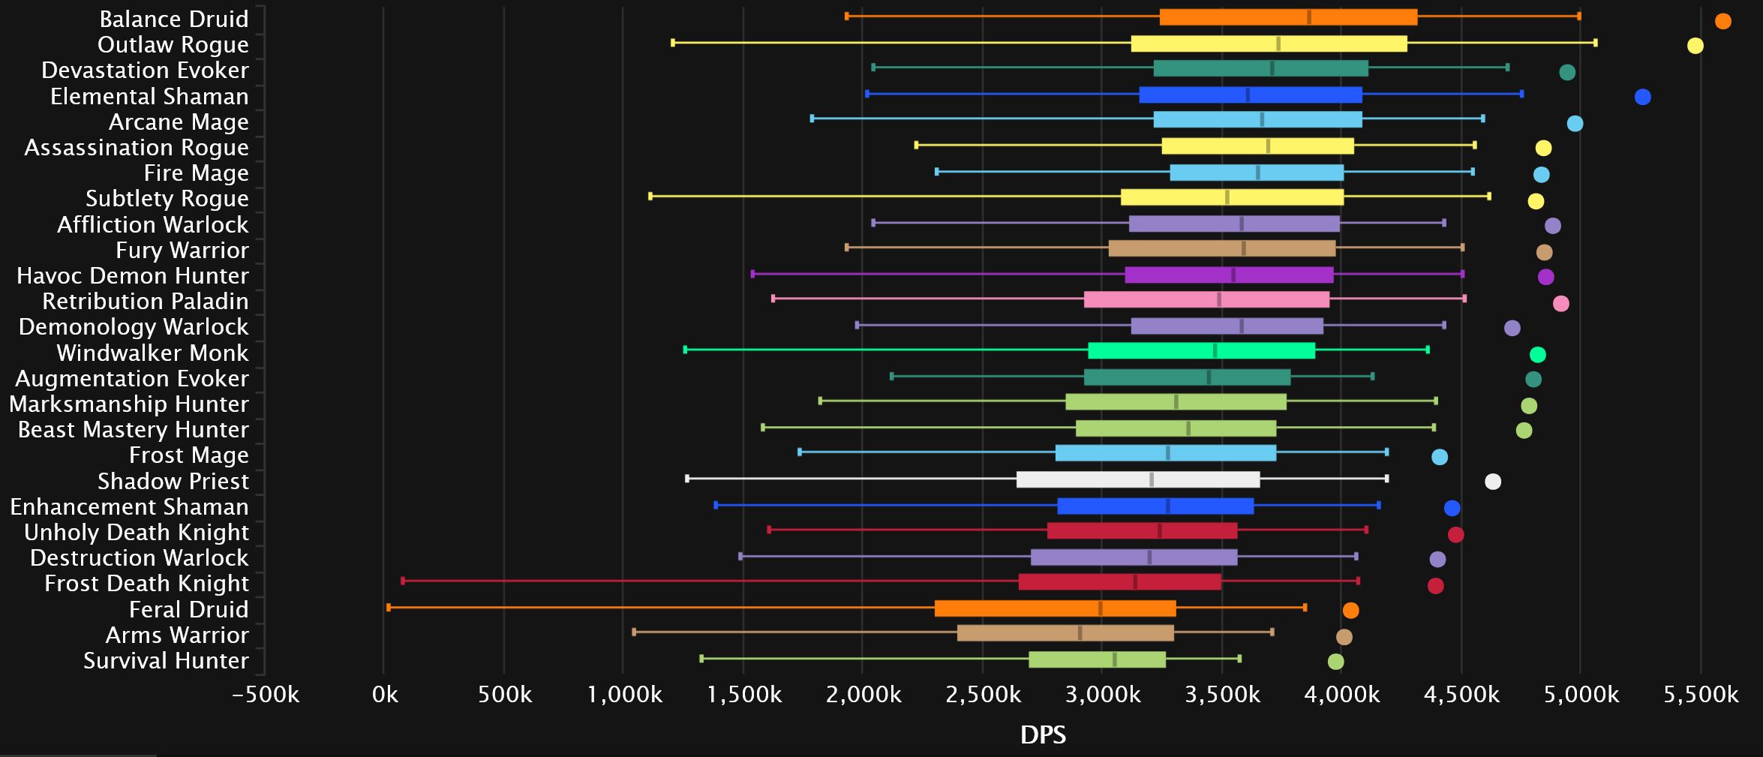This screenshot has width=1763, height=757.
Task: Select the Shadow Priest white box bar
Action: [1138, 479]
